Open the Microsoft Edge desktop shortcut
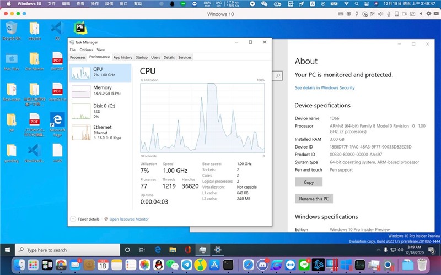 coord(57,120)
